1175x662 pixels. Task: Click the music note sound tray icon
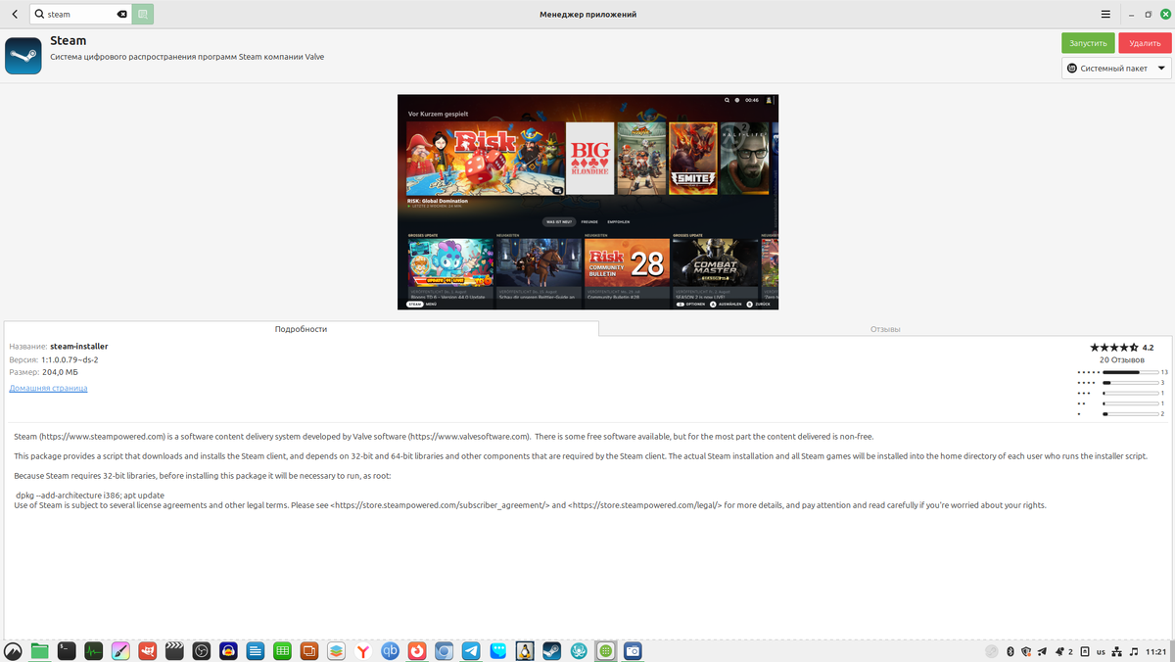tap(1134, 651)
